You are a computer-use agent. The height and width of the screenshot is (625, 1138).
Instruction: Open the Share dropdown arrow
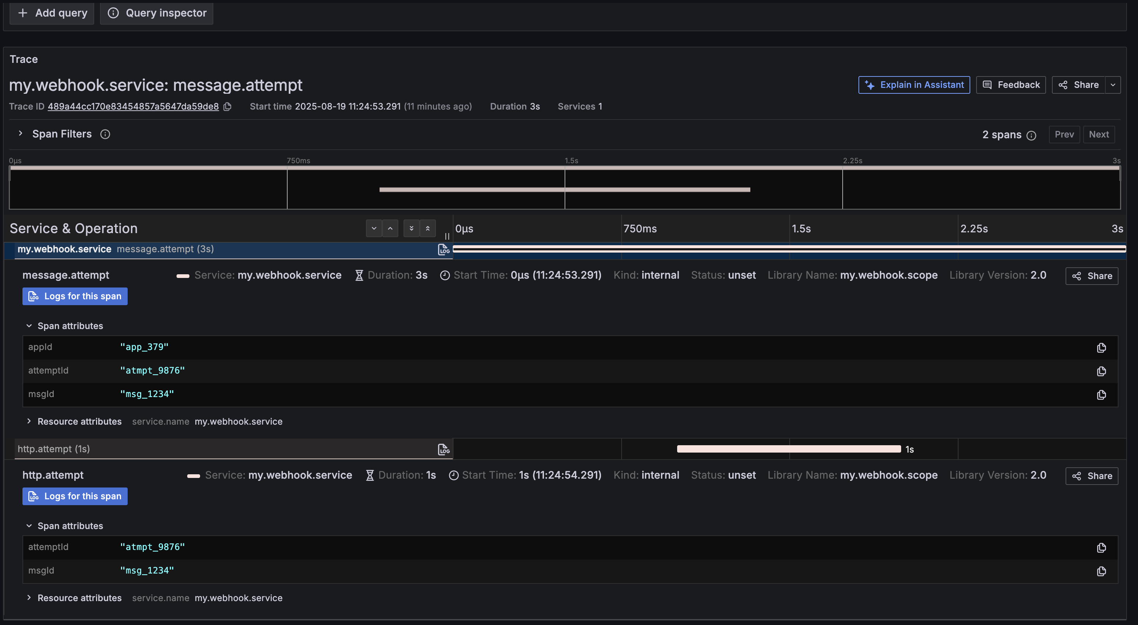[x=1113, y=84]
